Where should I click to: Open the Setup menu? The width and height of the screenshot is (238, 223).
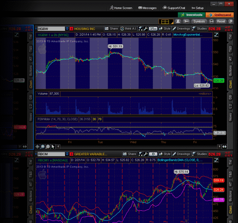click(197, 8)
